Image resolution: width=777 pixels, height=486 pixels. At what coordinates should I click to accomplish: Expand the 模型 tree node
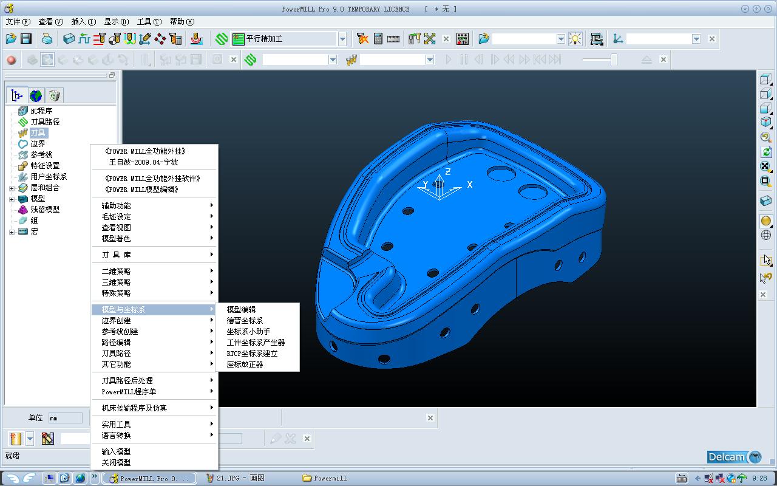coord(12,199)
